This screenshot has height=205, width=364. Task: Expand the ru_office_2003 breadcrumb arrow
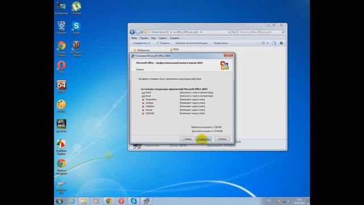pos(201,32)
